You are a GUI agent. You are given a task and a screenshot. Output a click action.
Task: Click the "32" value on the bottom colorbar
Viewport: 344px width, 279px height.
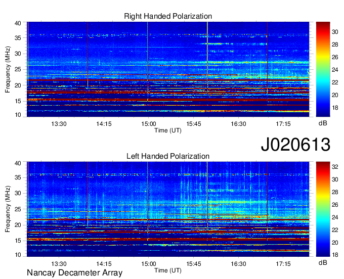(335, 167)
